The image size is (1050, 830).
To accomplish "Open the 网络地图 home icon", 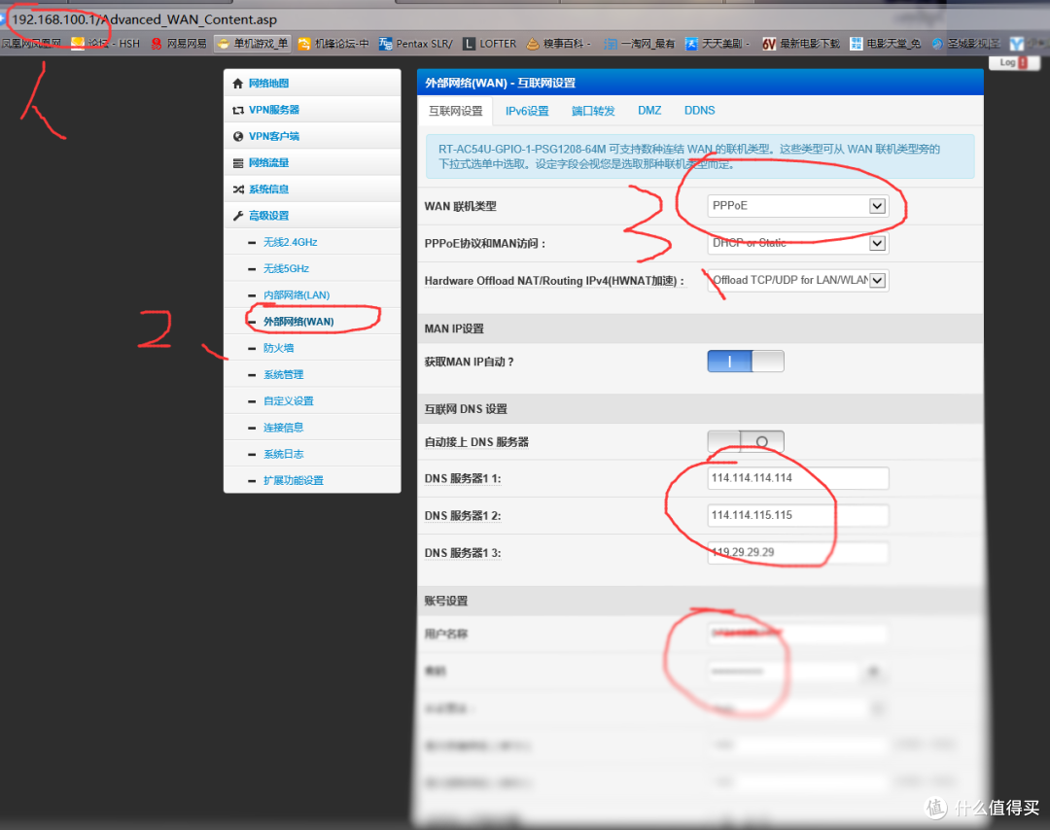I will (238, 84).
